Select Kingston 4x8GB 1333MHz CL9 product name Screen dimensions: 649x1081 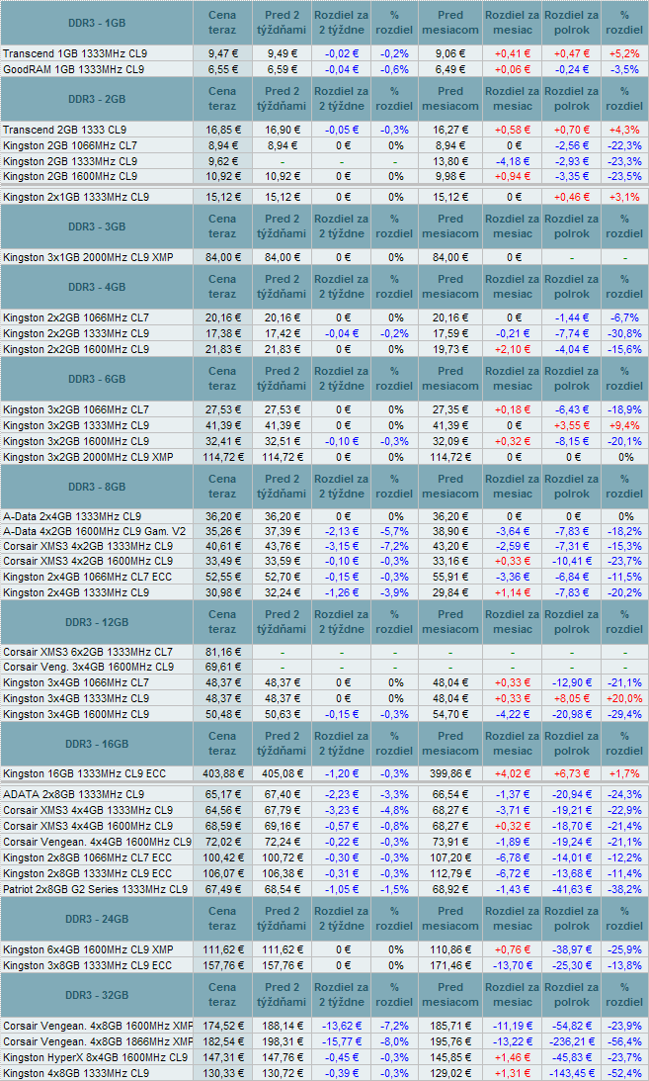pos(76,1073)
